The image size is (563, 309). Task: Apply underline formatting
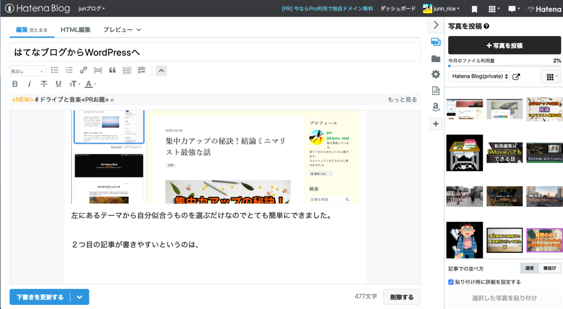(x=58, y=84)
